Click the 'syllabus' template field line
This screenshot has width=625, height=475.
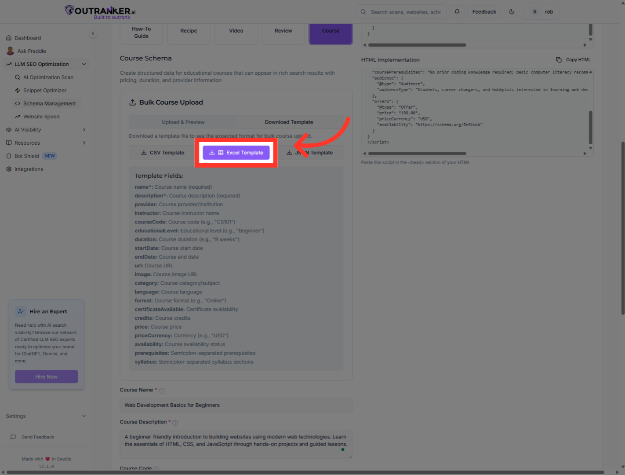pyautogui.click(x=194, y=362)
